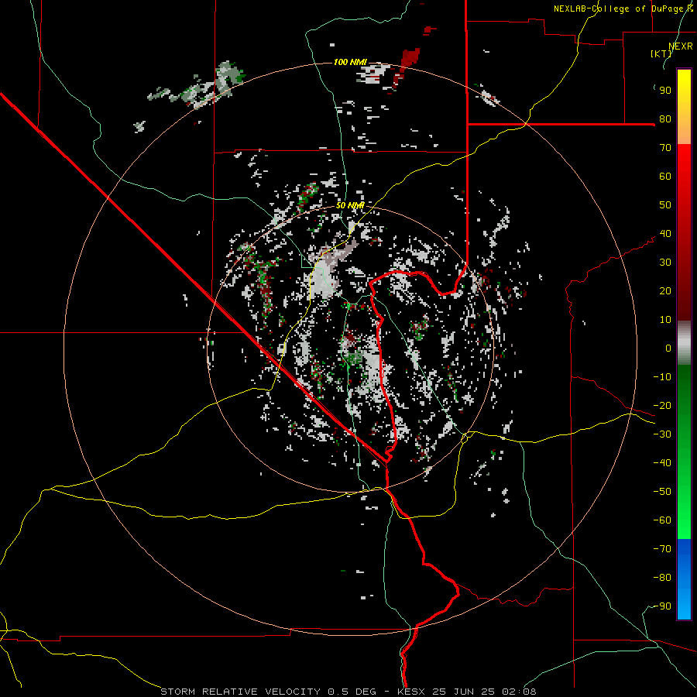The width and height of the screenshot is (697, 697).
Task: Select the -30 value on velocity scale
Action: click(x=662, y=434)
